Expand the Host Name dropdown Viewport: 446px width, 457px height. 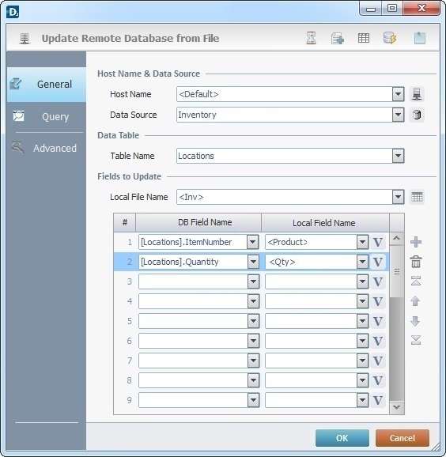click(398, 94)
